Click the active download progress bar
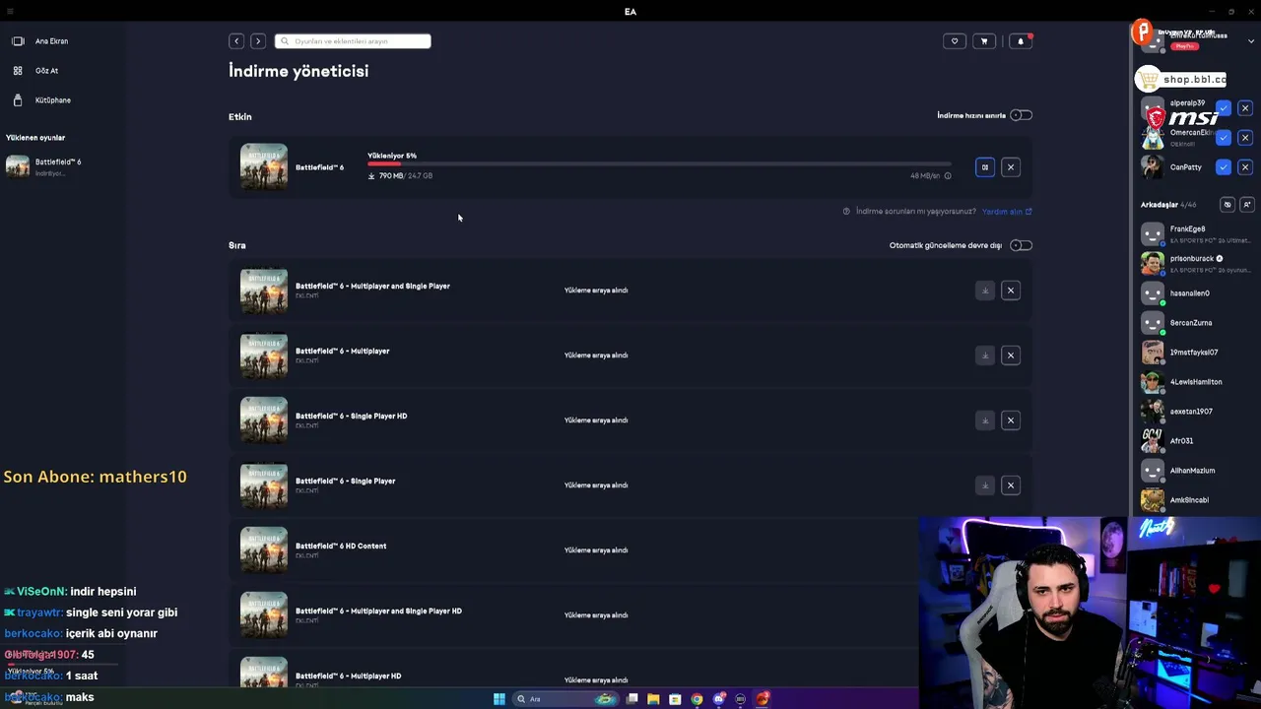Screen dimensions: 1261x709 659,164
